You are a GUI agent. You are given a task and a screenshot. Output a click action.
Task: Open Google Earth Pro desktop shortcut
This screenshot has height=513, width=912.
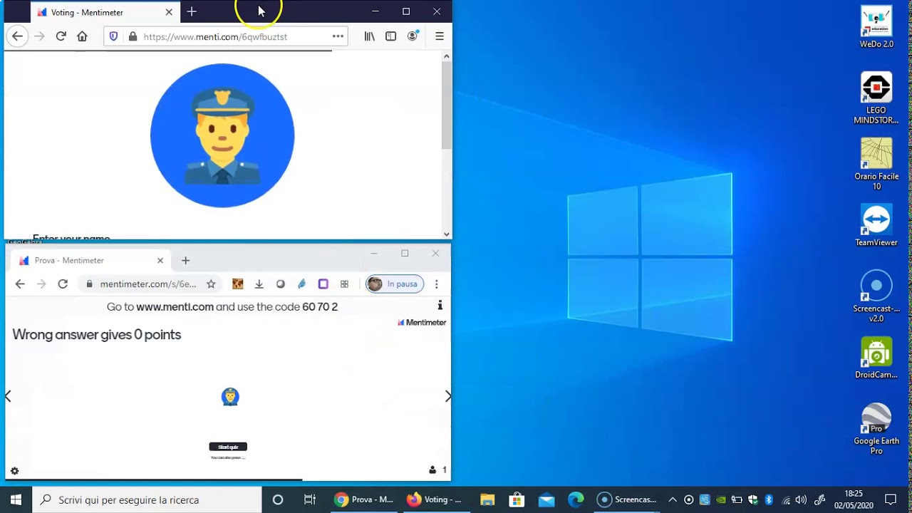[876, 429]
